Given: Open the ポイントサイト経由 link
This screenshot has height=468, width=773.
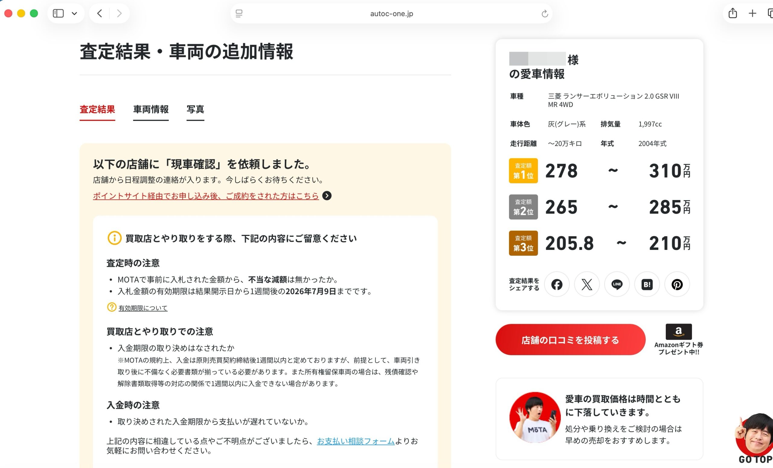Looking at the screenshot, I should tap(206, 196).
